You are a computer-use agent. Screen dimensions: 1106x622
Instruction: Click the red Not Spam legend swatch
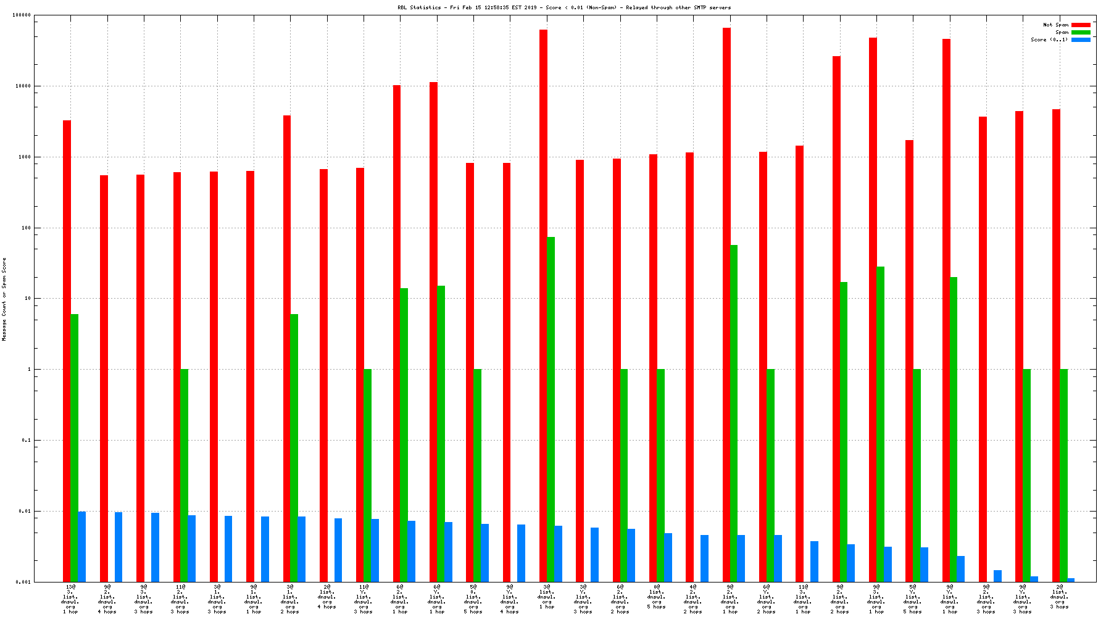1081,25
